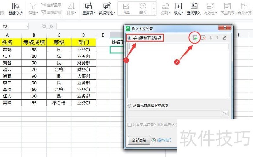Close the 插入下拉列表 dialog
Image resolution: width=253 pixels, height=157 pixels.
225,27
